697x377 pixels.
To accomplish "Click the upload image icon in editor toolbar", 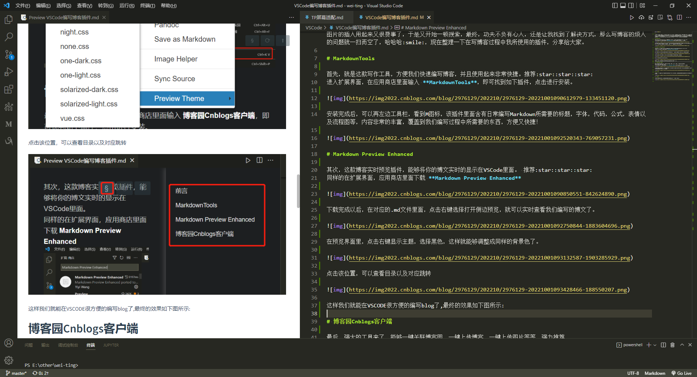I will tap(651, 17).
